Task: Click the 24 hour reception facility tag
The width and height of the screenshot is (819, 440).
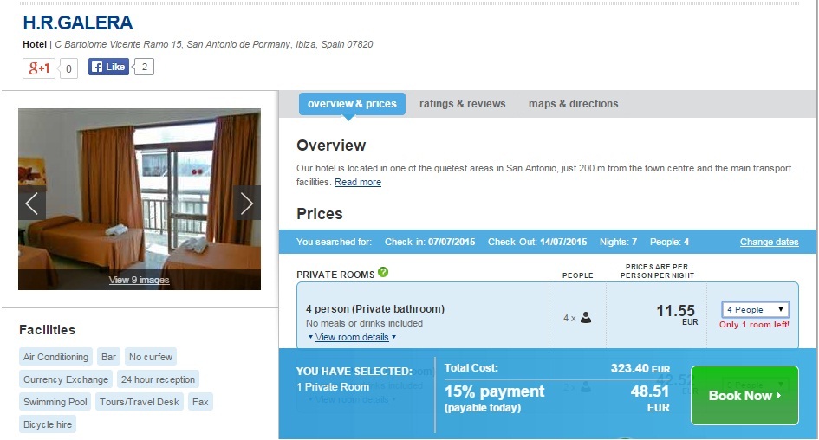Action: point(158,379)
